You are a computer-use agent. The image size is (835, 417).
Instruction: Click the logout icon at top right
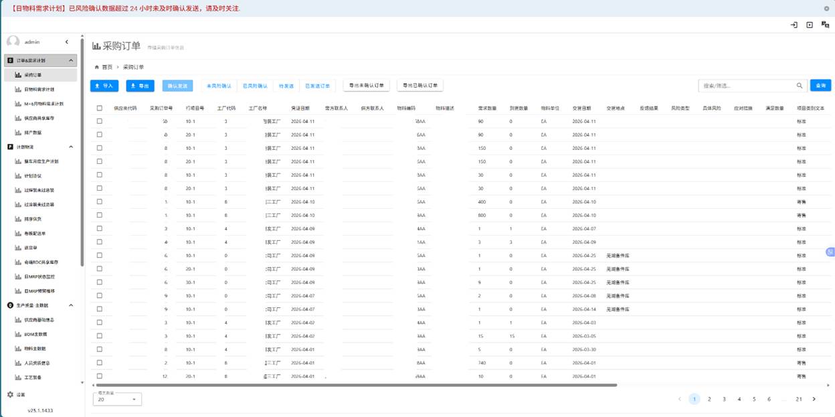(794, 25)
